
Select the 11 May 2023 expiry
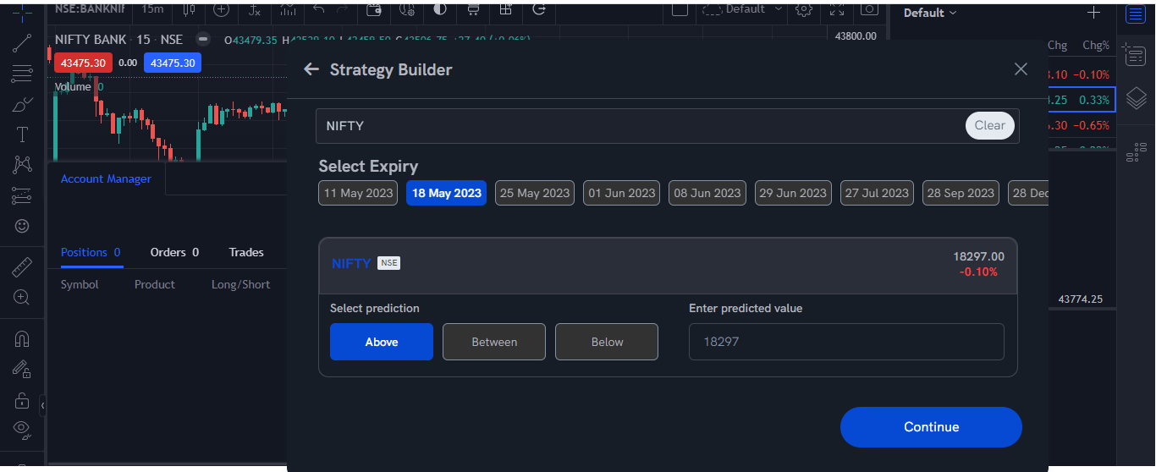359,193
